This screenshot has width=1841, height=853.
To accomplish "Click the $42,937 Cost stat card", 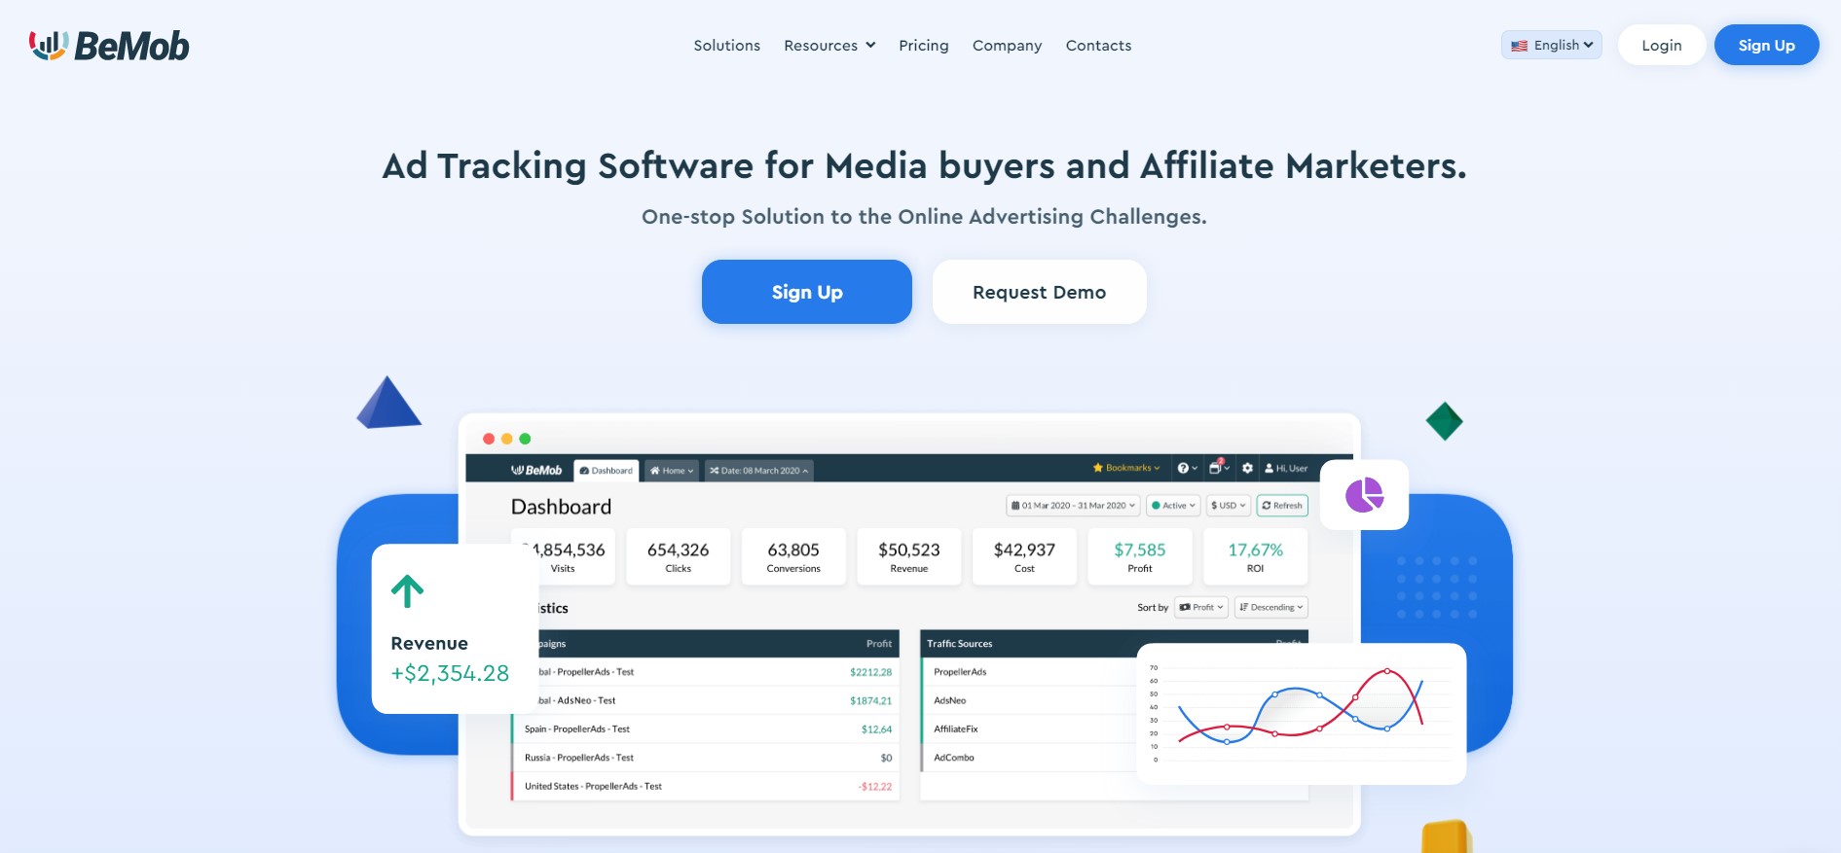I will [1024, 556].
